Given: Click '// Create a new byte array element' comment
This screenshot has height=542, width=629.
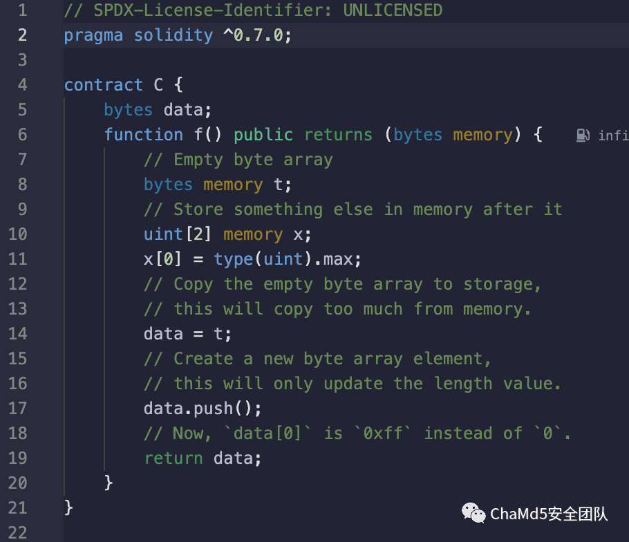Looking at the screenshot, I should click(317, 359).
